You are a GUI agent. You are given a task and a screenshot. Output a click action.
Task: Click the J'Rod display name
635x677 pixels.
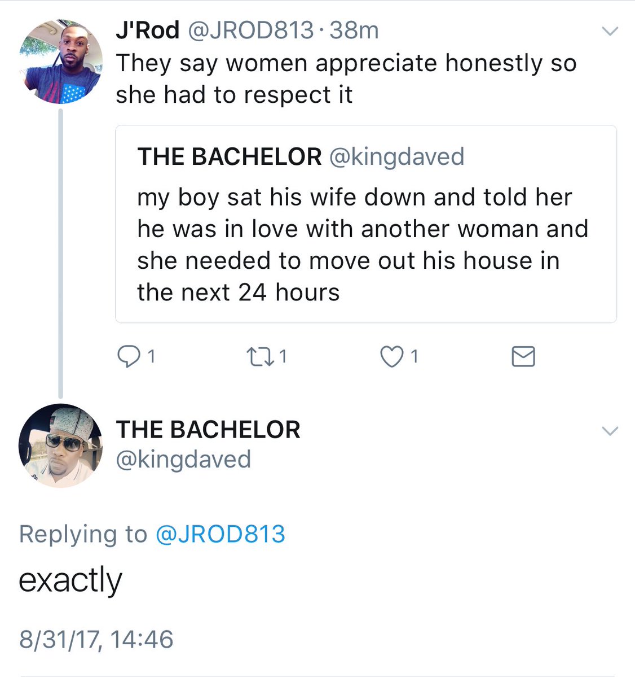tap(147, 30)
